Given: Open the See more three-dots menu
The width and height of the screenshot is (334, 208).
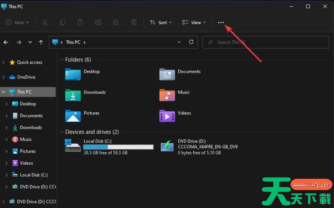Looking at the screenshot, I should point(221,23).
